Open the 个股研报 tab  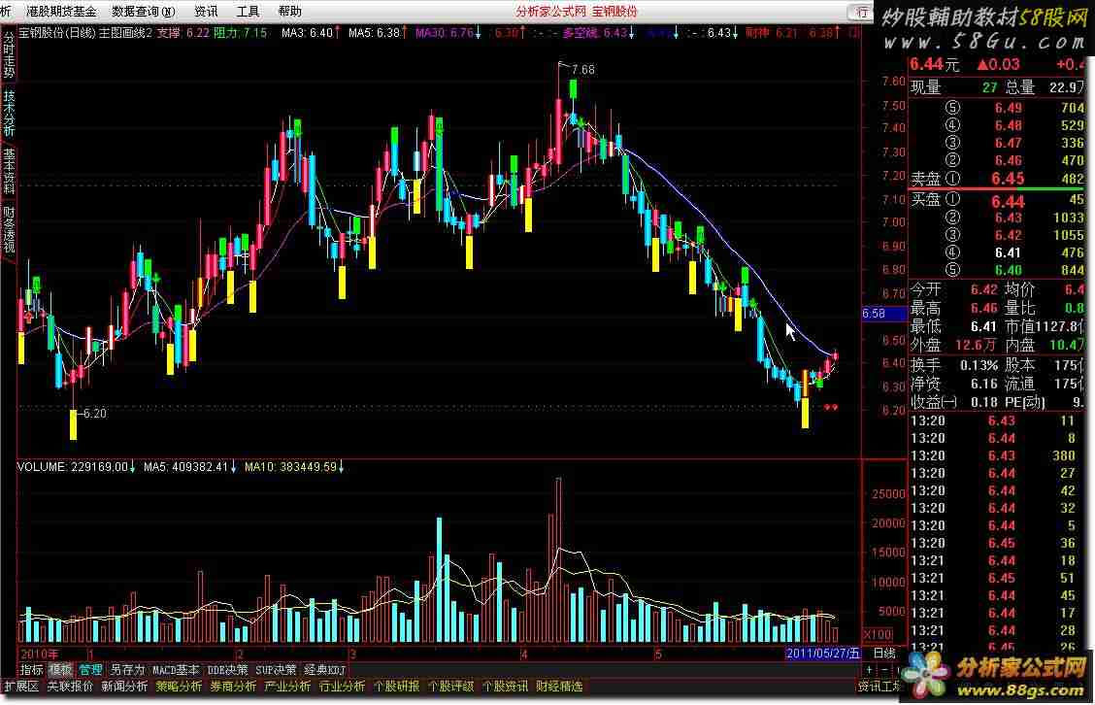396,687
